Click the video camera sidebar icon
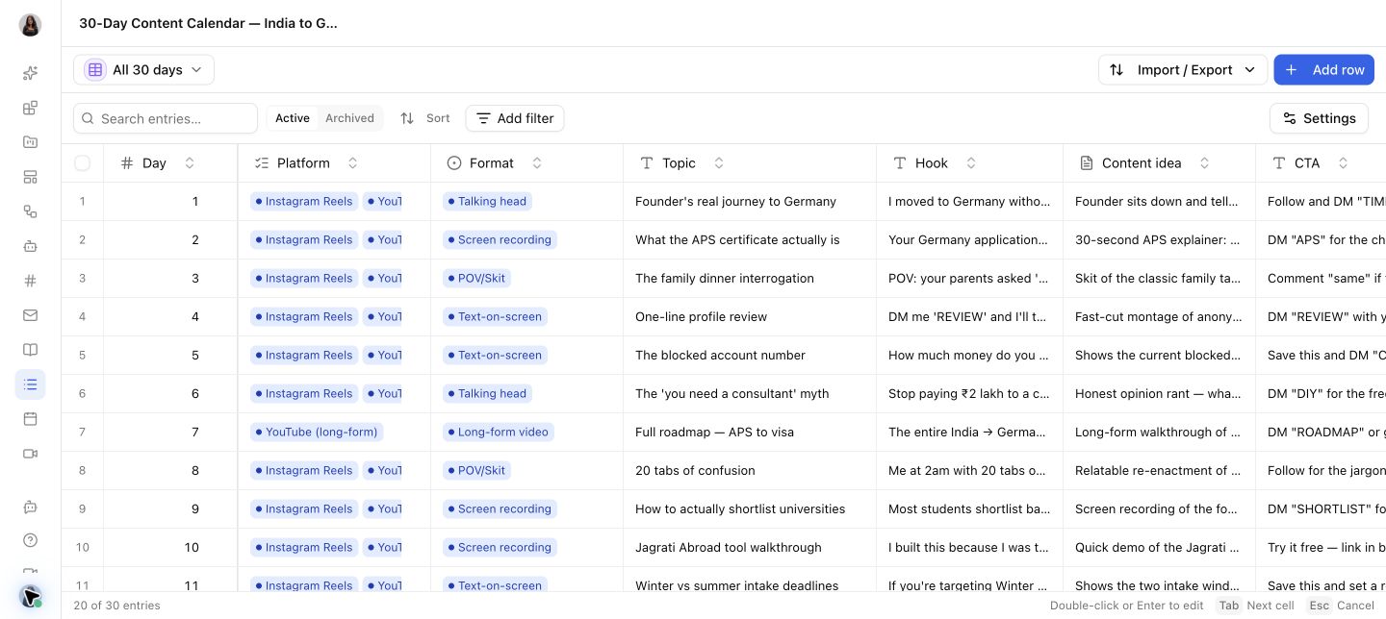1386x619 pixels. pos(30,454)
